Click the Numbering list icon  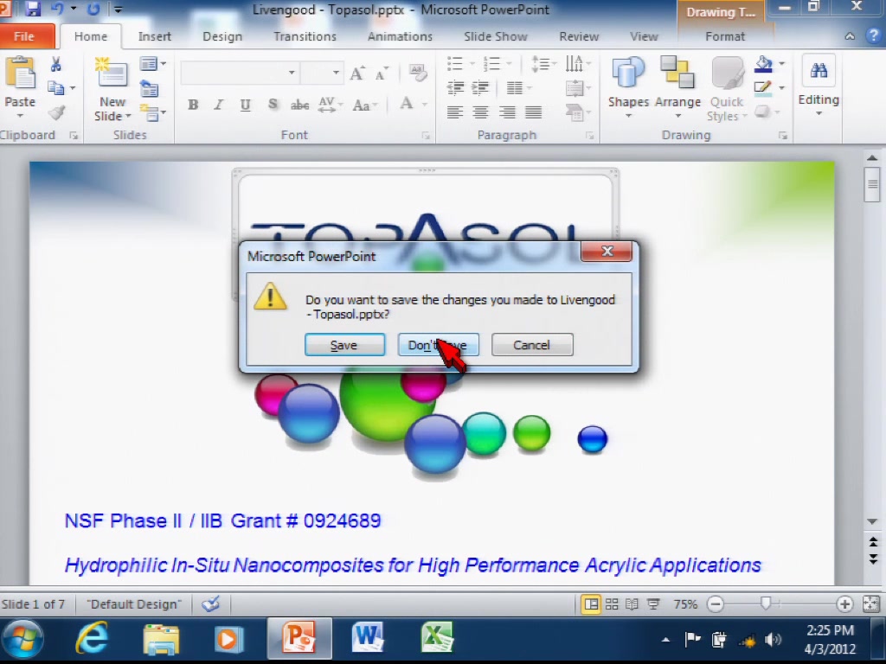tap(492, 63)
